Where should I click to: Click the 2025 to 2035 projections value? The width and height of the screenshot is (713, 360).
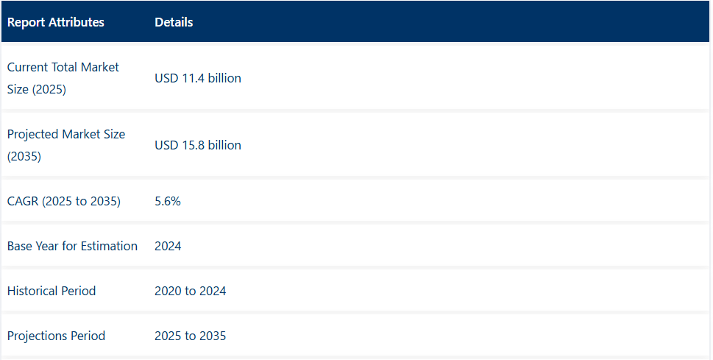pos(191,336)
